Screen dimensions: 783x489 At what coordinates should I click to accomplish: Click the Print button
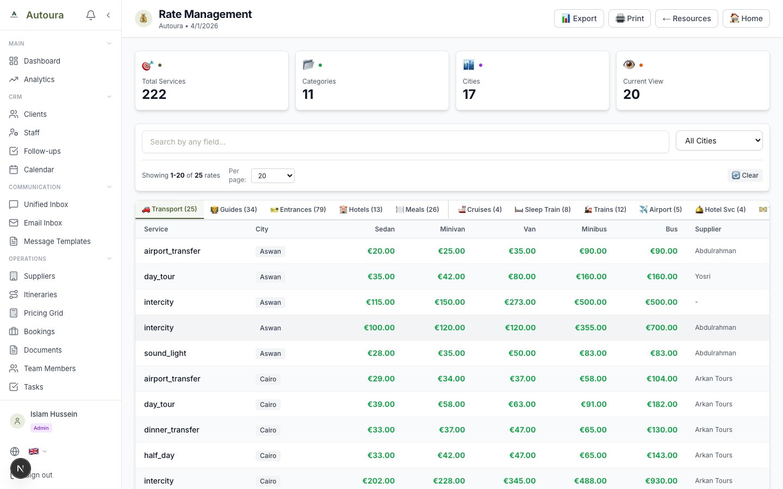tap(630, 18)
